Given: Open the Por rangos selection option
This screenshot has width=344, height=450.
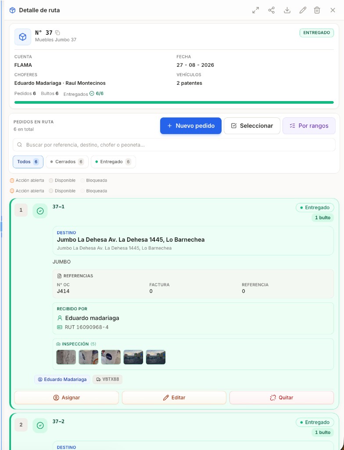Looking at the screenshot, I should [x=309, y=126].
